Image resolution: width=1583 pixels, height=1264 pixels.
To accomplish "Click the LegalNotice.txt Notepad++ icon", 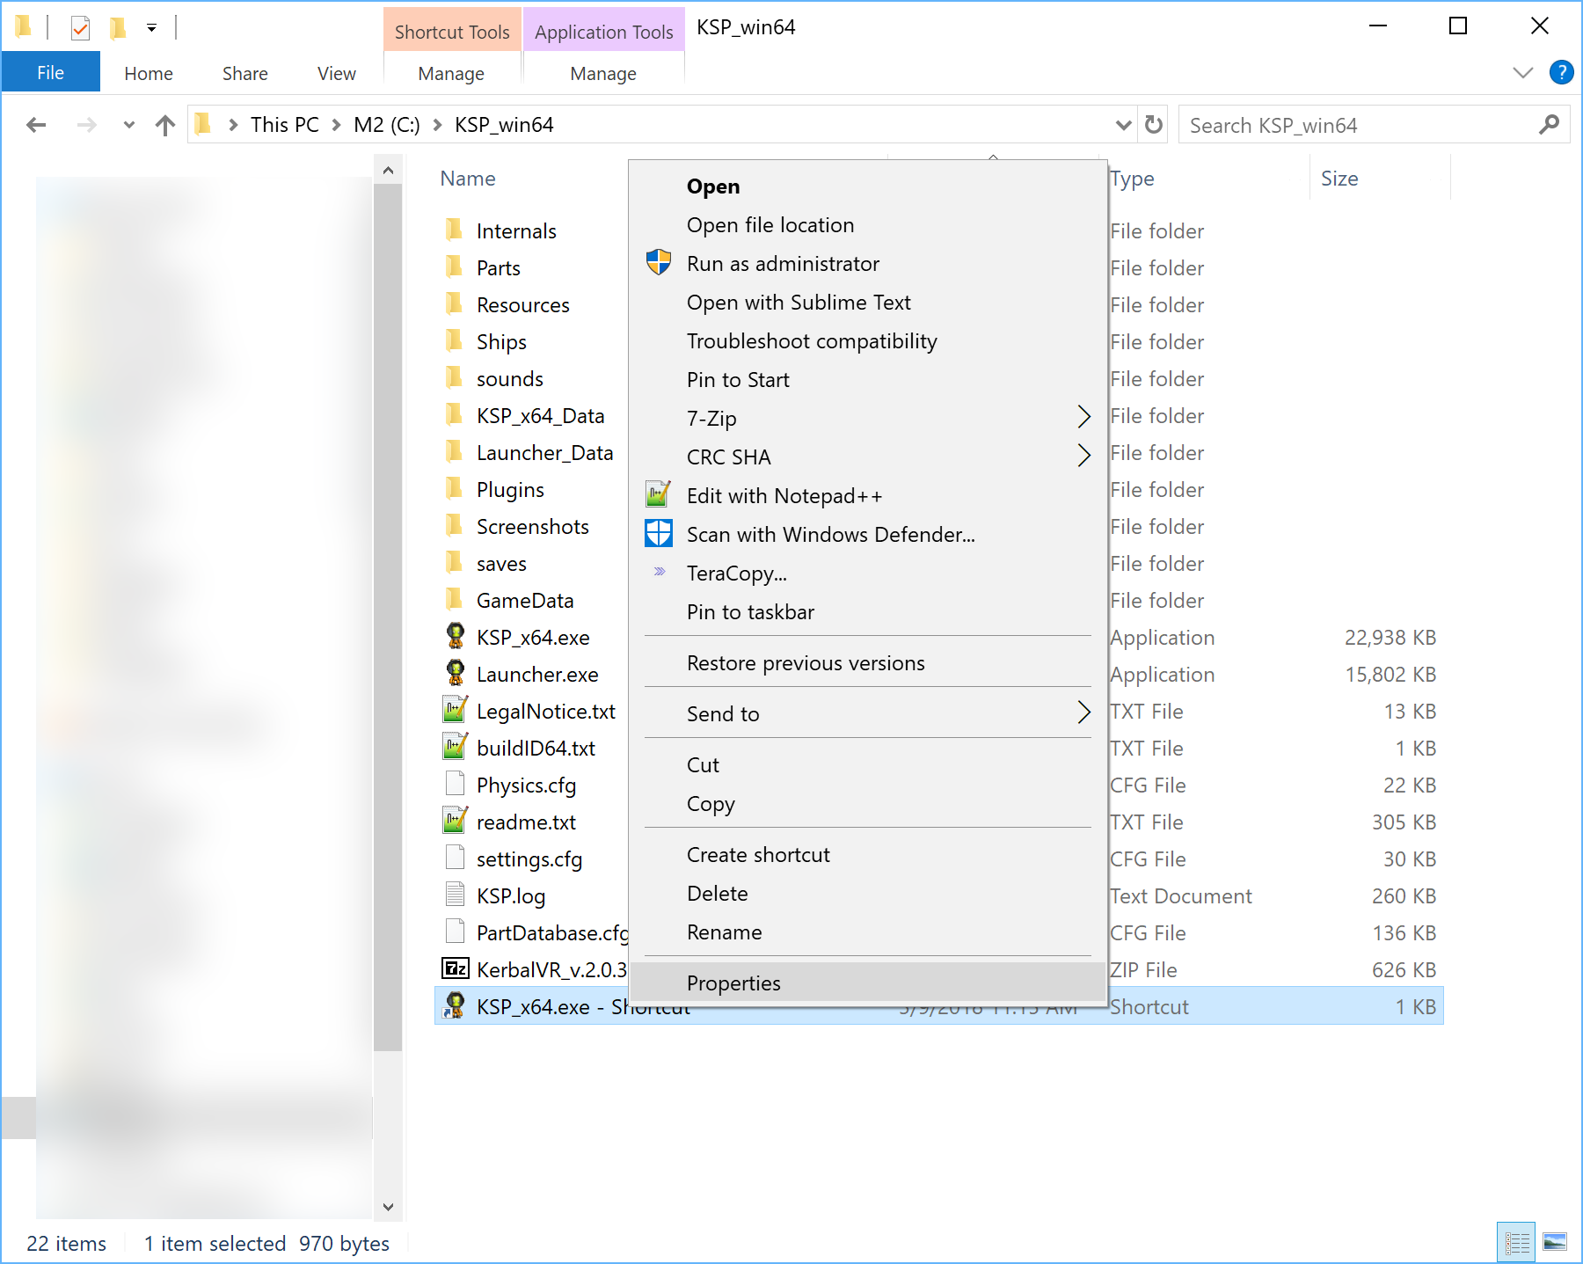I will (x=455, y=710).
